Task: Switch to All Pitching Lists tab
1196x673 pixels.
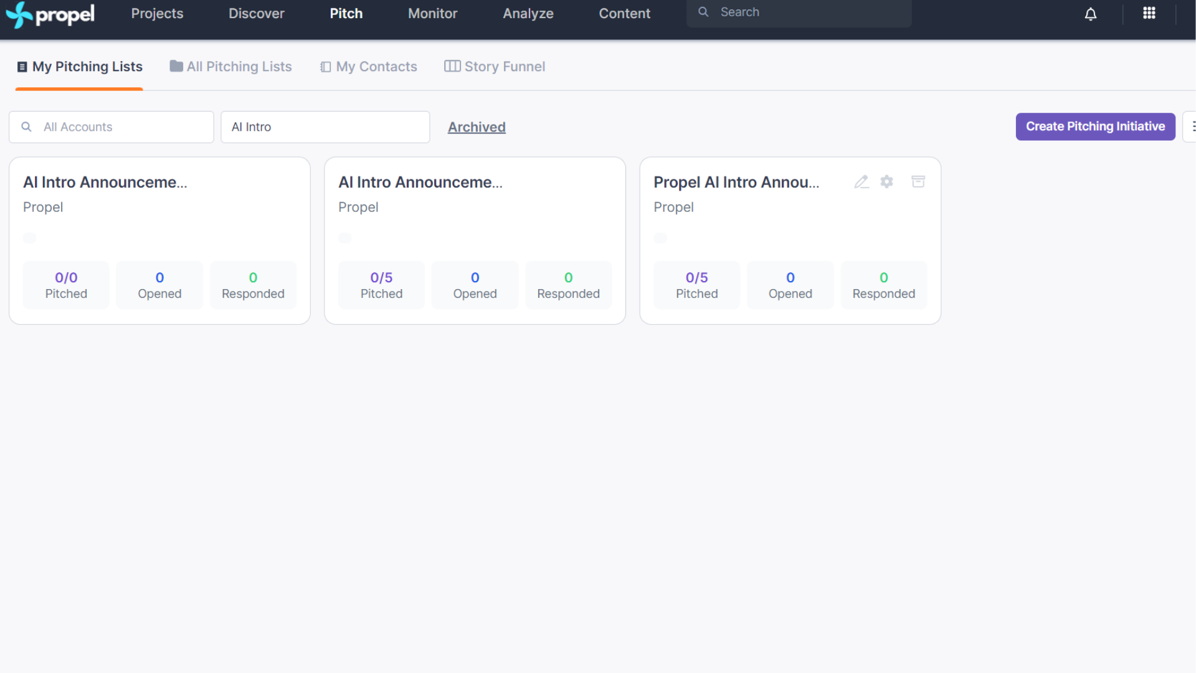Action: [x=230, y=67]
